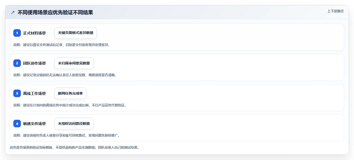The image size is (354, 160).
Task: Click the 关键页面格式差异数量 tag
Action: click(x=76, y=33)
